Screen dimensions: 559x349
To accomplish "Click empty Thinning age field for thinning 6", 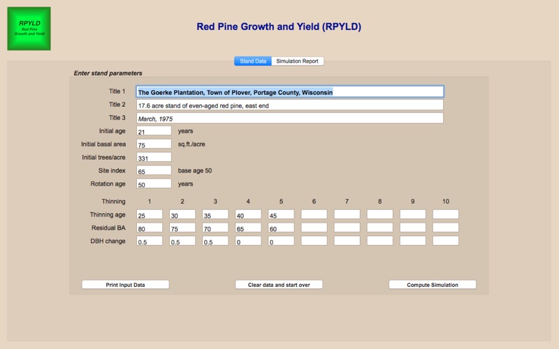I will [x=314, y=214].
